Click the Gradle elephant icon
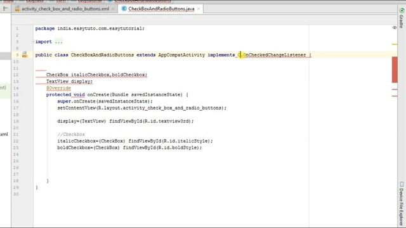 [402, 11]
